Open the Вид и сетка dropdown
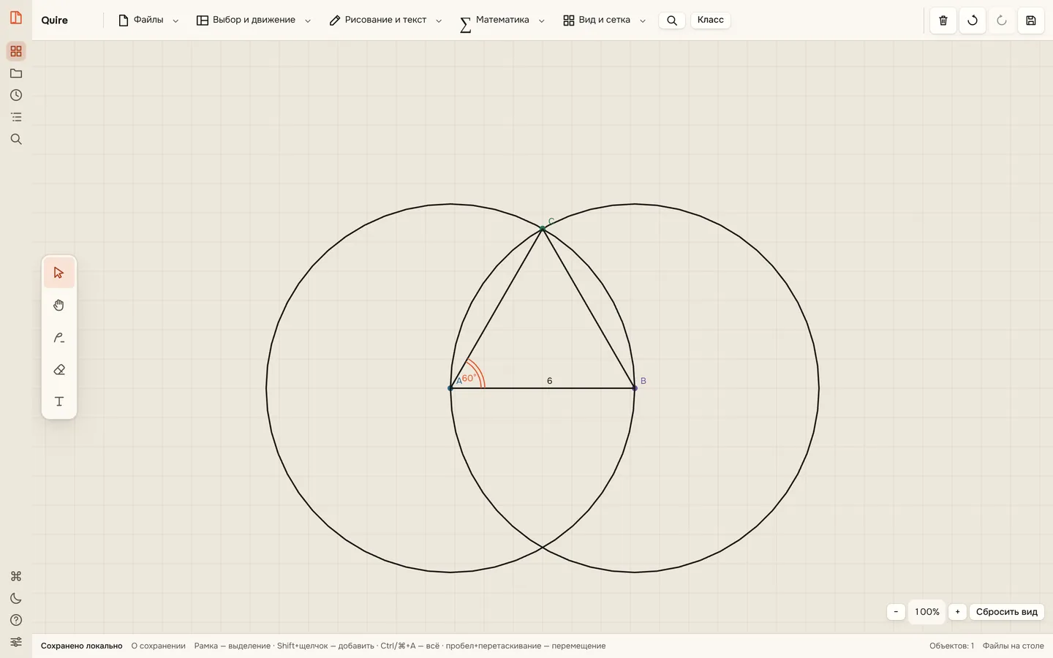This screenshot has height=658, width=1053. [604, 20]
